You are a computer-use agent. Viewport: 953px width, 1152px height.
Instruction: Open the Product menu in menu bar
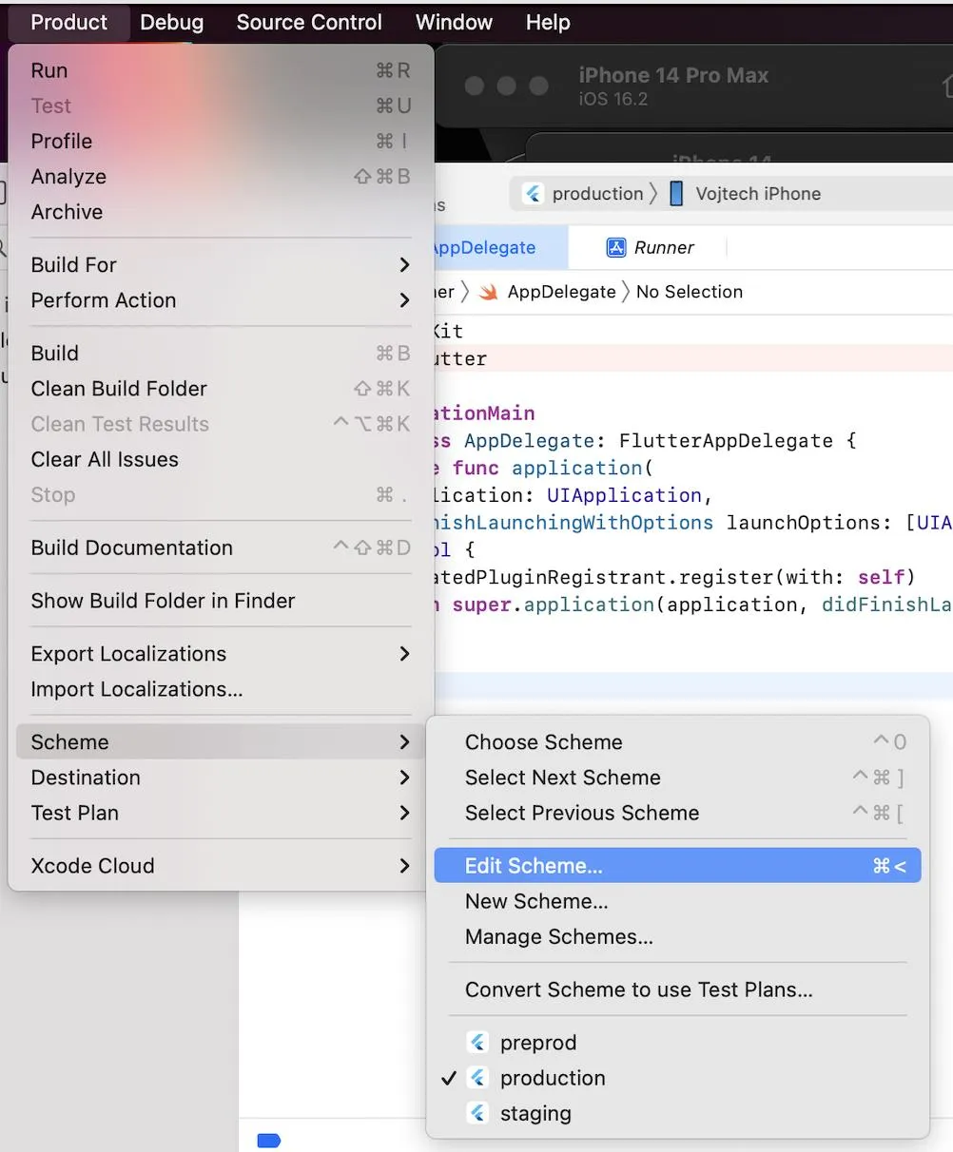(68, 22)
